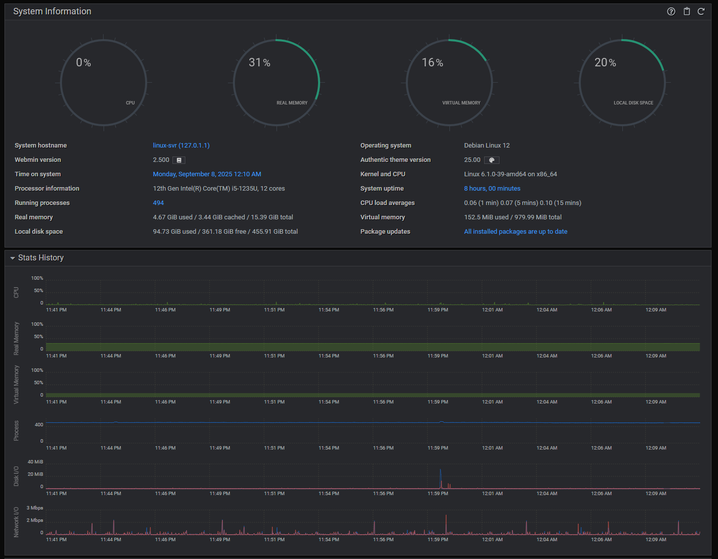Image resolution: width=718 pixels, height=559 pixels.
Task: Open the system uptime link
Action: tap(492, 189)
